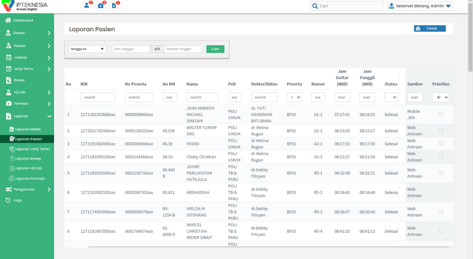473x259 pixels.
Task: Click the Jadwal calendar icon
Action: tap(8, 57)
